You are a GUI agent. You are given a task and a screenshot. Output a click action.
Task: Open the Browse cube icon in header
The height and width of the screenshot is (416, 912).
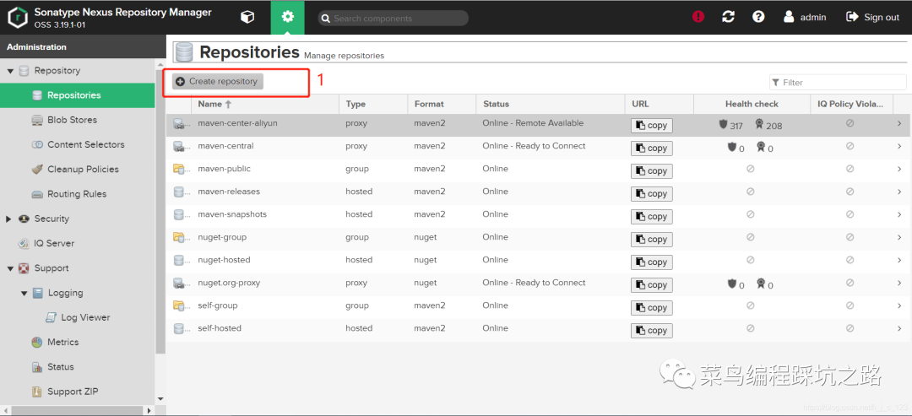(x=247, y=18)
